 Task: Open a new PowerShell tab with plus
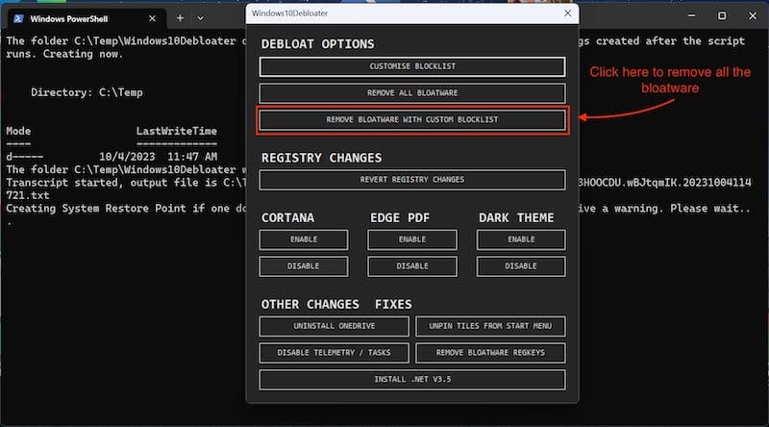coord(180,18)
